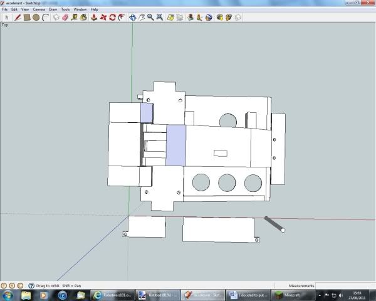Switch to the Word document taskbar button
Viewport: 376px width, 301px height.
(x=248, y=295)
